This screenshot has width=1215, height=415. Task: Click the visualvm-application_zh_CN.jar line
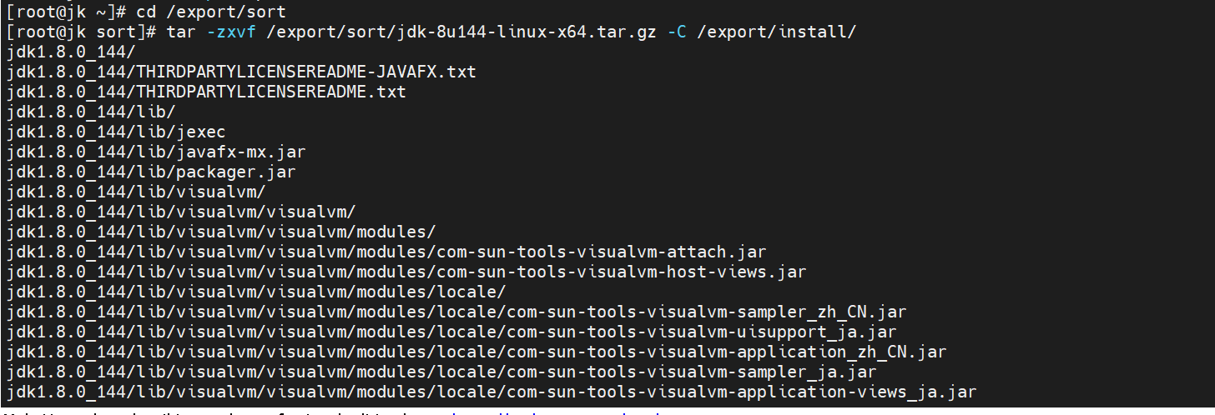coord(476,352)
